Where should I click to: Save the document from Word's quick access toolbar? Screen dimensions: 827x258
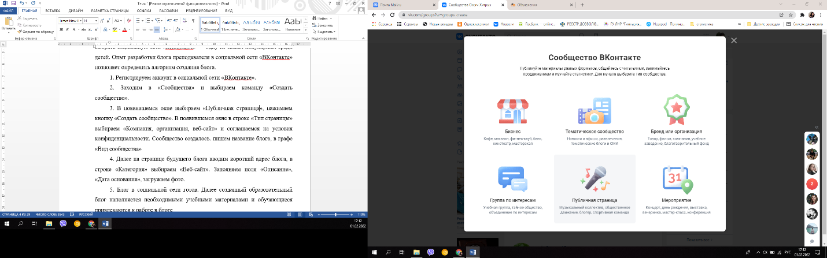(14, 3)
